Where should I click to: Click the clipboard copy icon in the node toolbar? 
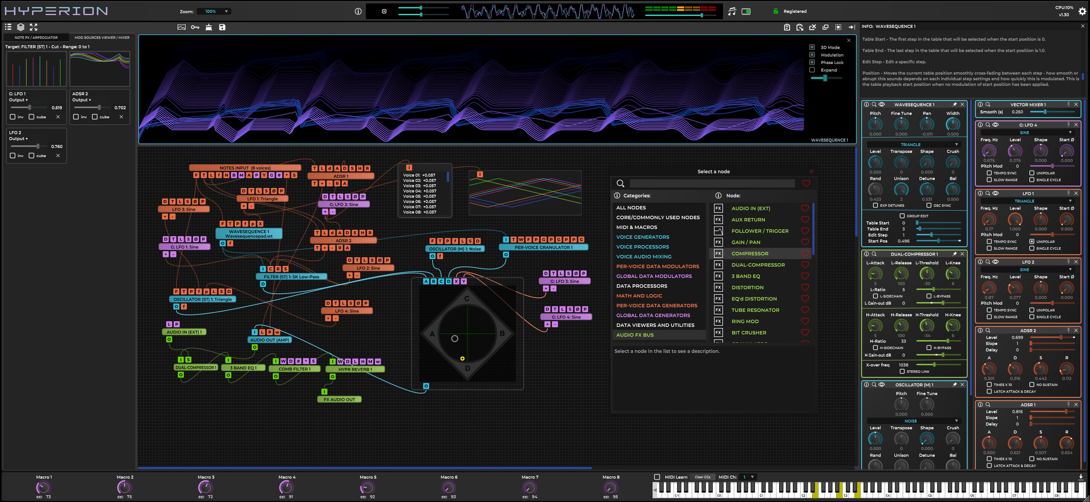coord(787,27)
